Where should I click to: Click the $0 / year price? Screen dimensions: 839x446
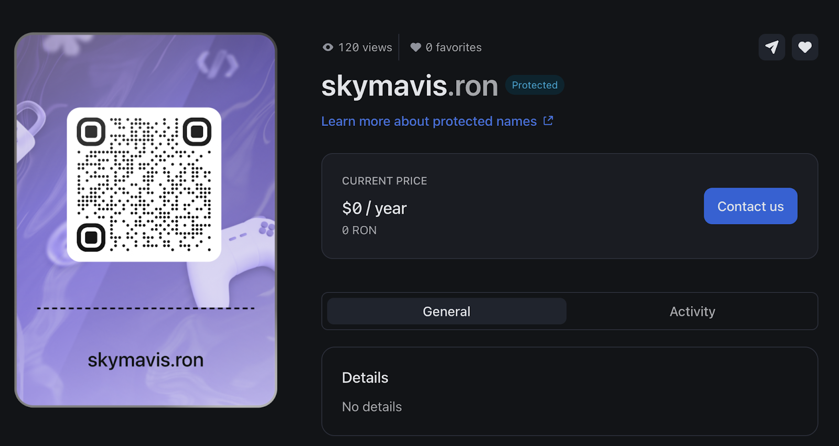click(374, 208)
